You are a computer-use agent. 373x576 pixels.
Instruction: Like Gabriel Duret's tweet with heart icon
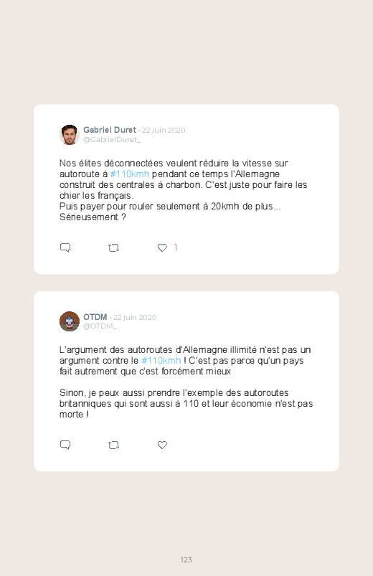click(x=162, y=247)
